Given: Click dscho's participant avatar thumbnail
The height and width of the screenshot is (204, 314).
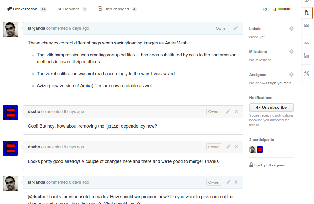Looking at the screenshot, I should (x=260, y=149).
